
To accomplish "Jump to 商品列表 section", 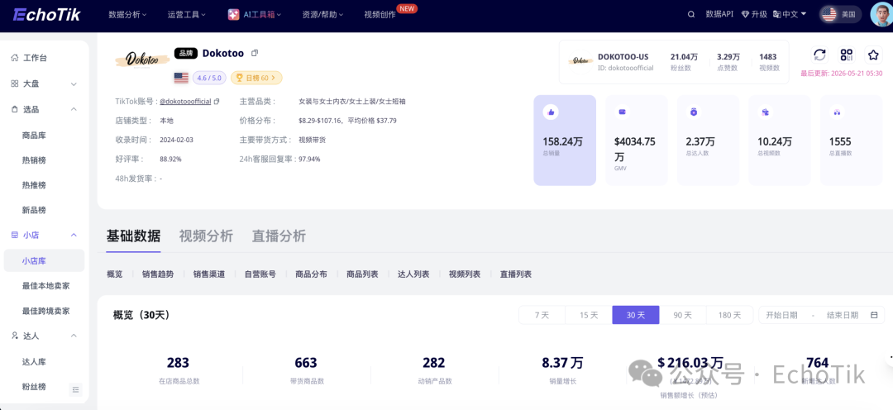I will click(363, 274).
